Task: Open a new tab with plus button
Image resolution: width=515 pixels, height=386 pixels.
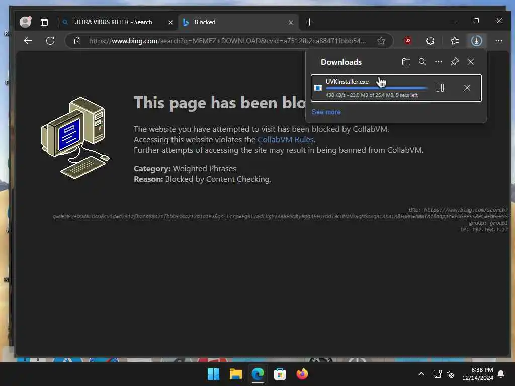Action: [x=309, y=22]
